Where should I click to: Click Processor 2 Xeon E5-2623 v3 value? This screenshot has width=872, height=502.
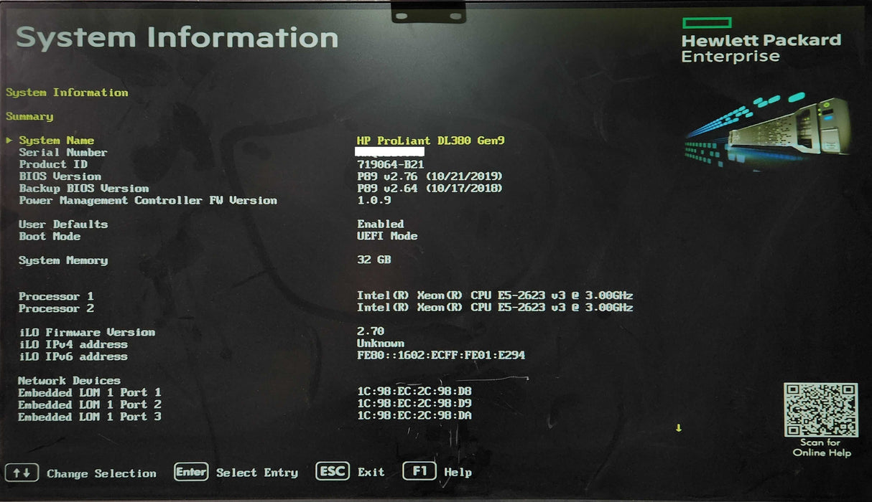[495, 308]
